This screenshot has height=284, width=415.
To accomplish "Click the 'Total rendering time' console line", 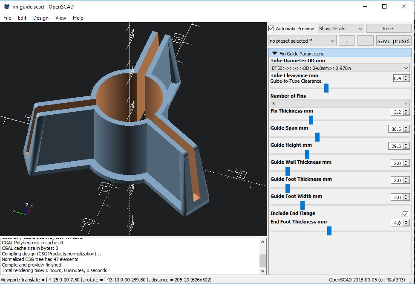I will pyautogui.click(x=55, y=270).
